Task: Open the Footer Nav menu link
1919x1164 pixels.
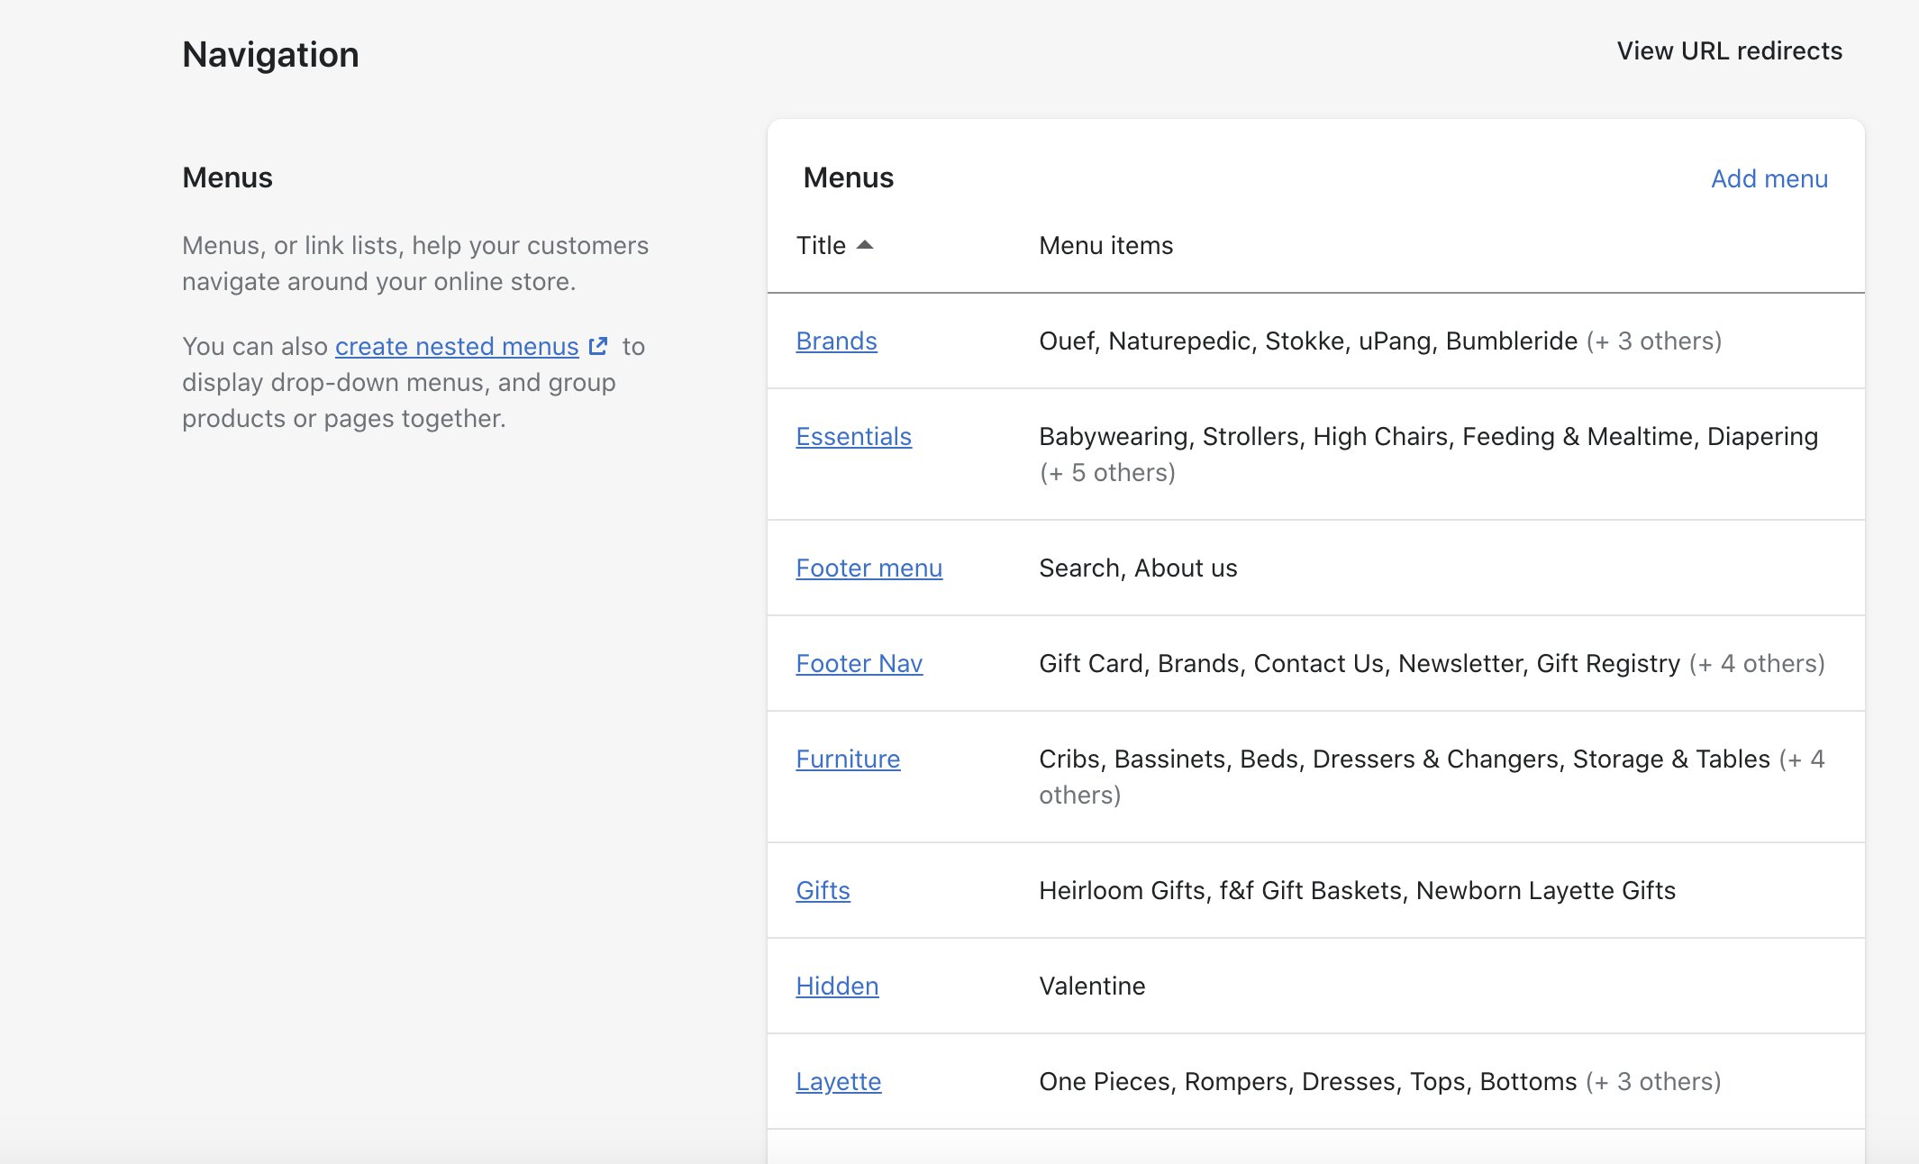Action: coord(859,663)
